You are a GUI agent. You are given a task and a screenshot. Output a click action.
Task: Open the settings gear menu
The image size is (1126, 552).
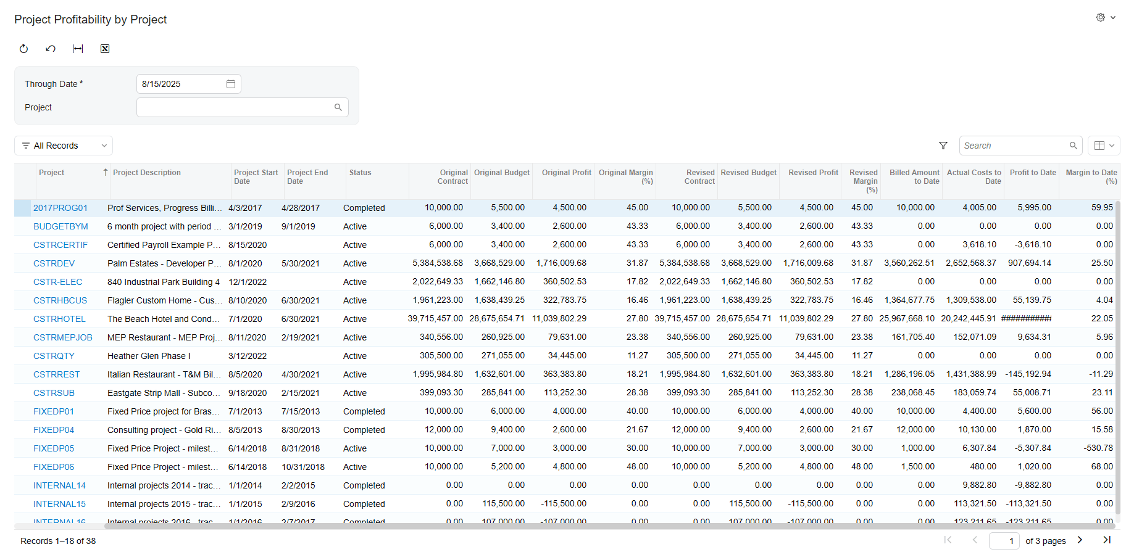(x=1101, y=17)
